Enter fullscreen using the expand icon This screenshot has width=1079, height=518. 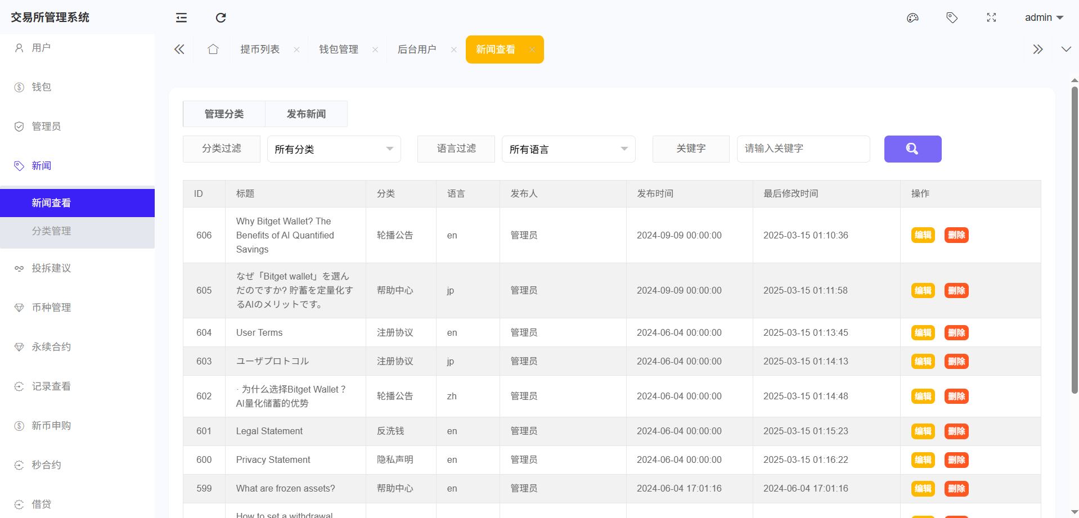click(x=991, y=17)
